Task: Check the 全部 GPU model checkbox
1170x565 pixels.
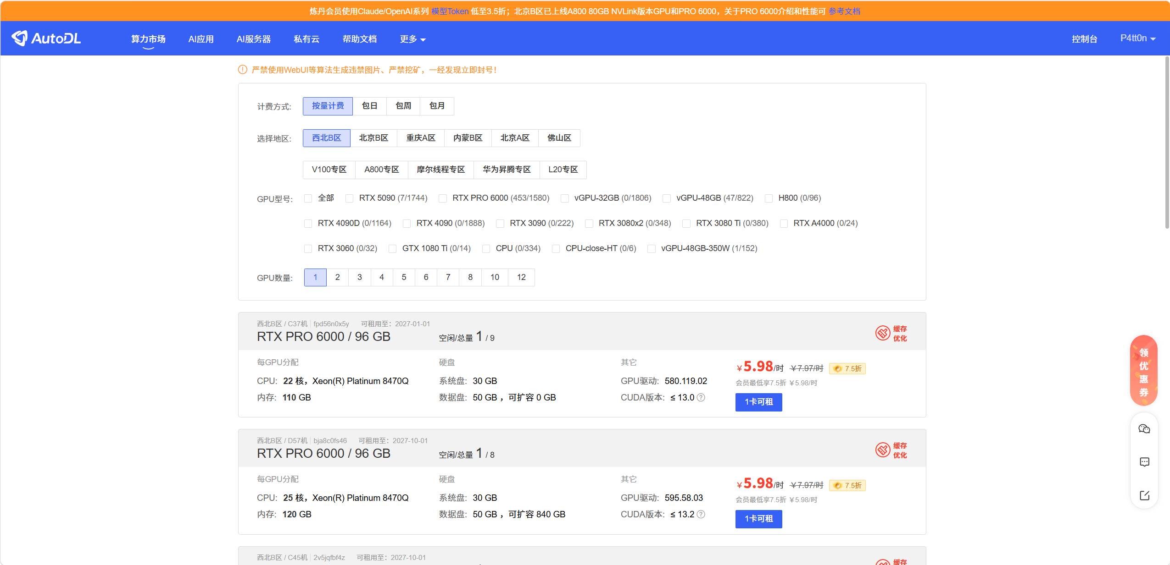Action: (308, 198)
